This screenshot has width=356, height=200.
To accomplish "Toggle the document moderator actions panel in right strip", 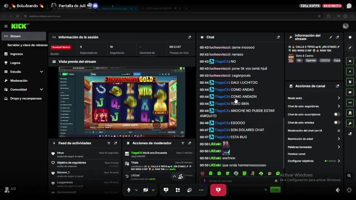I will click(350, 82).
